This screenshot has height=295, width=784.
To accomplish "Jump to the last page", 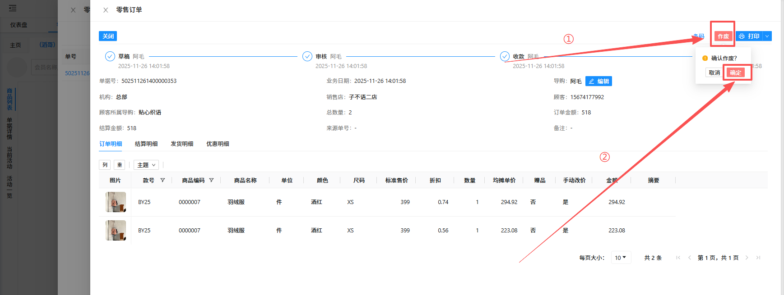I will (x=758, y=258).
